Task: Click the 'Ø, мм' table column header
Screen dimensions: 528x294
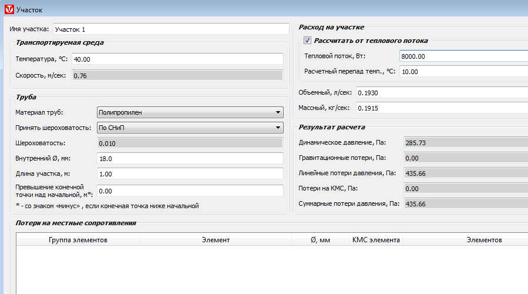Action: coord(320,240)
